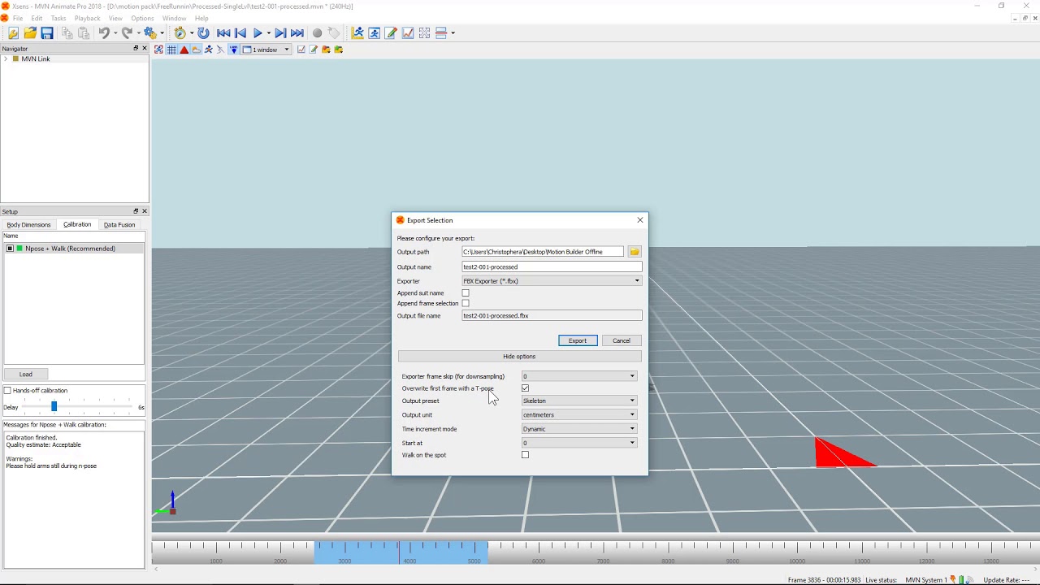Viewport: 1040px width, 585px height.
Task: Save file with the floppy disk icon
Action: click(x=47, y=33)
